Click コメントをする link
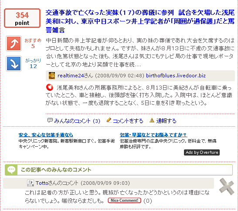The width and height of the screenshot is (238, 211). (128, 121)
